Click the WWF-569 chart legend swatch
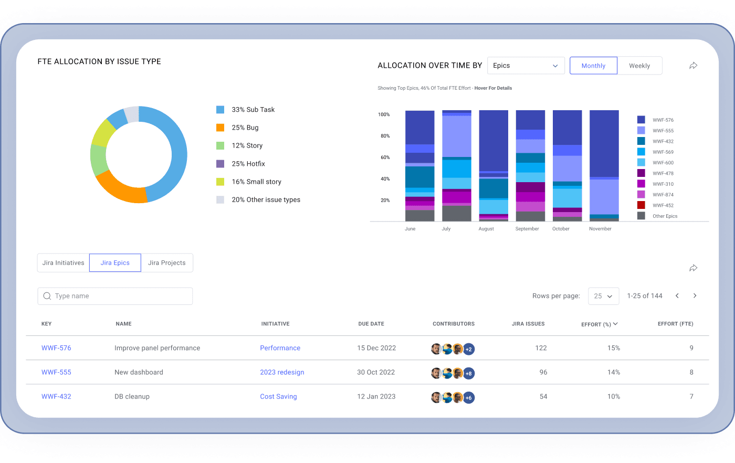Screen dimensions: 735x463 pyautogui.click(x=641, y=152)
